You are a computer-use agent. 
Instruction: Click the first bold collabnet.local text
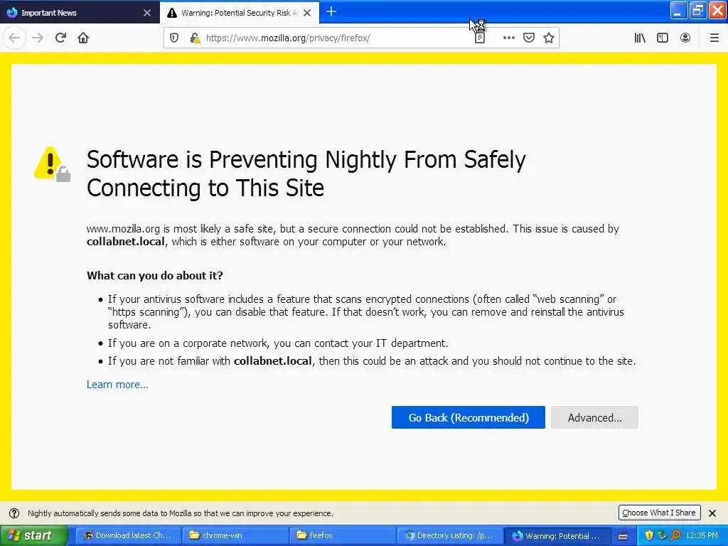click(x=125, y=242)
